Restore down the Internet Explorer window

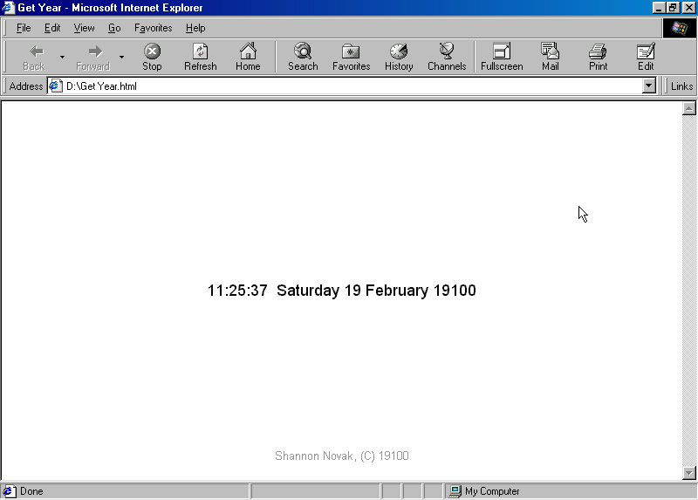coord(672,8)
